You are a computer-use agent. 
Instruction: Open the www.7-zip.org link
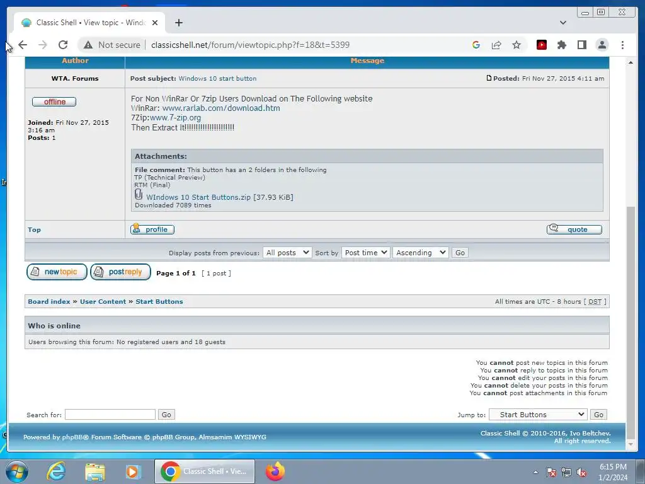tap(175, 118)
